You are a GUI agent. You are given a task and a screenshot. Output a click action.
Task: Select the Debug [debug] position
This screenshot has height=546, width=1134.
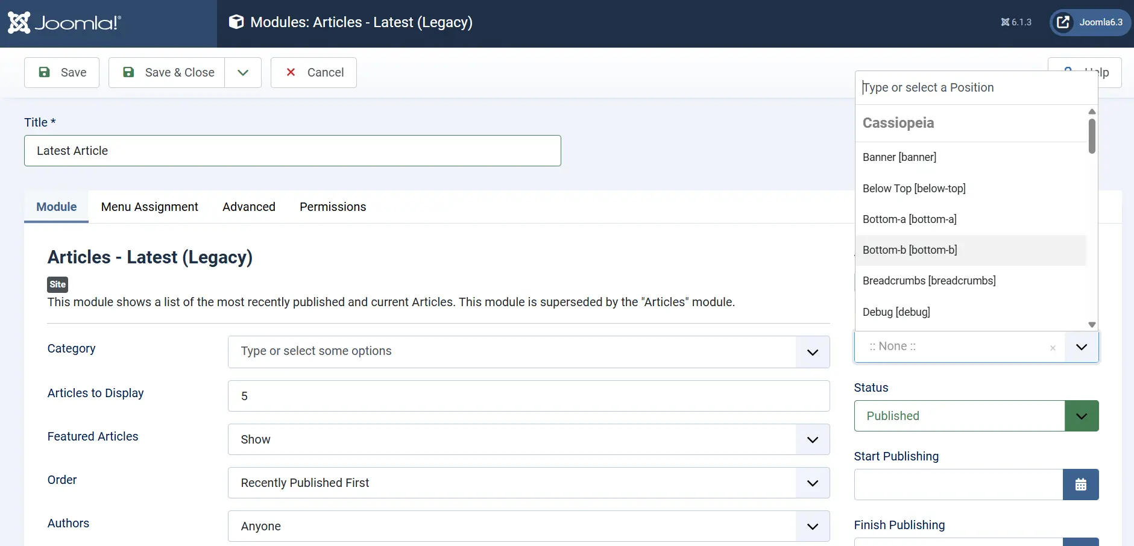[x=971, y=312]
